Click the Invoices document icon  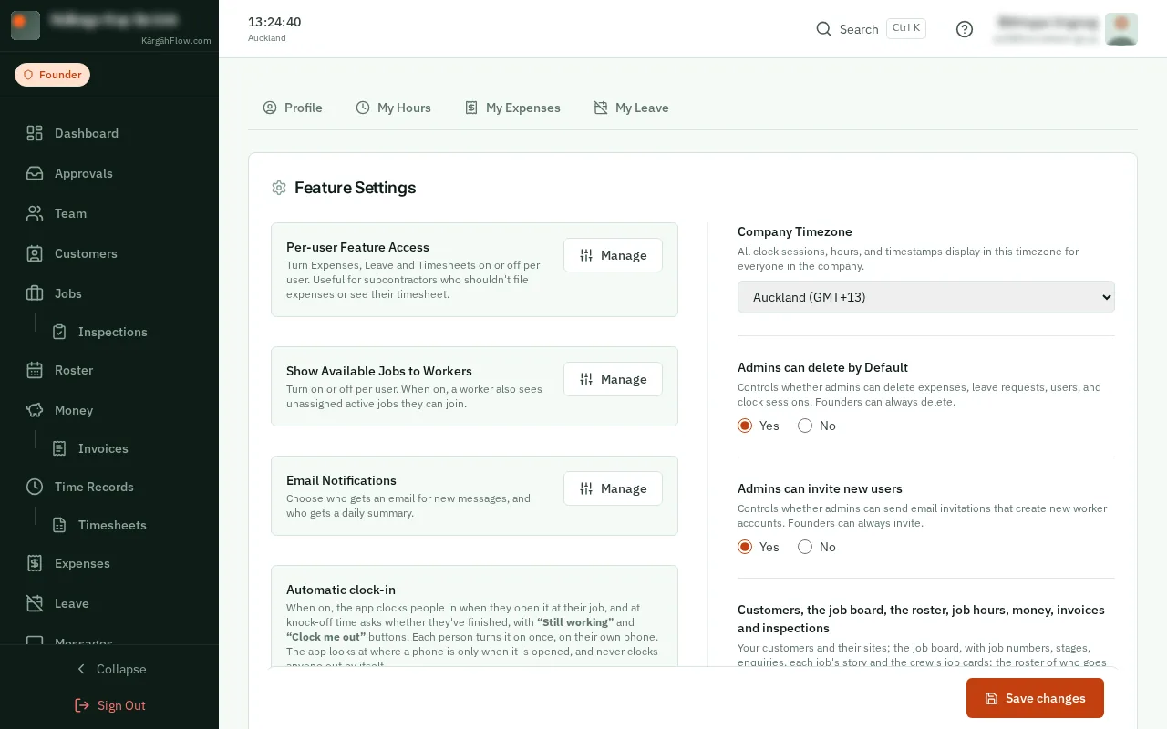59,448
